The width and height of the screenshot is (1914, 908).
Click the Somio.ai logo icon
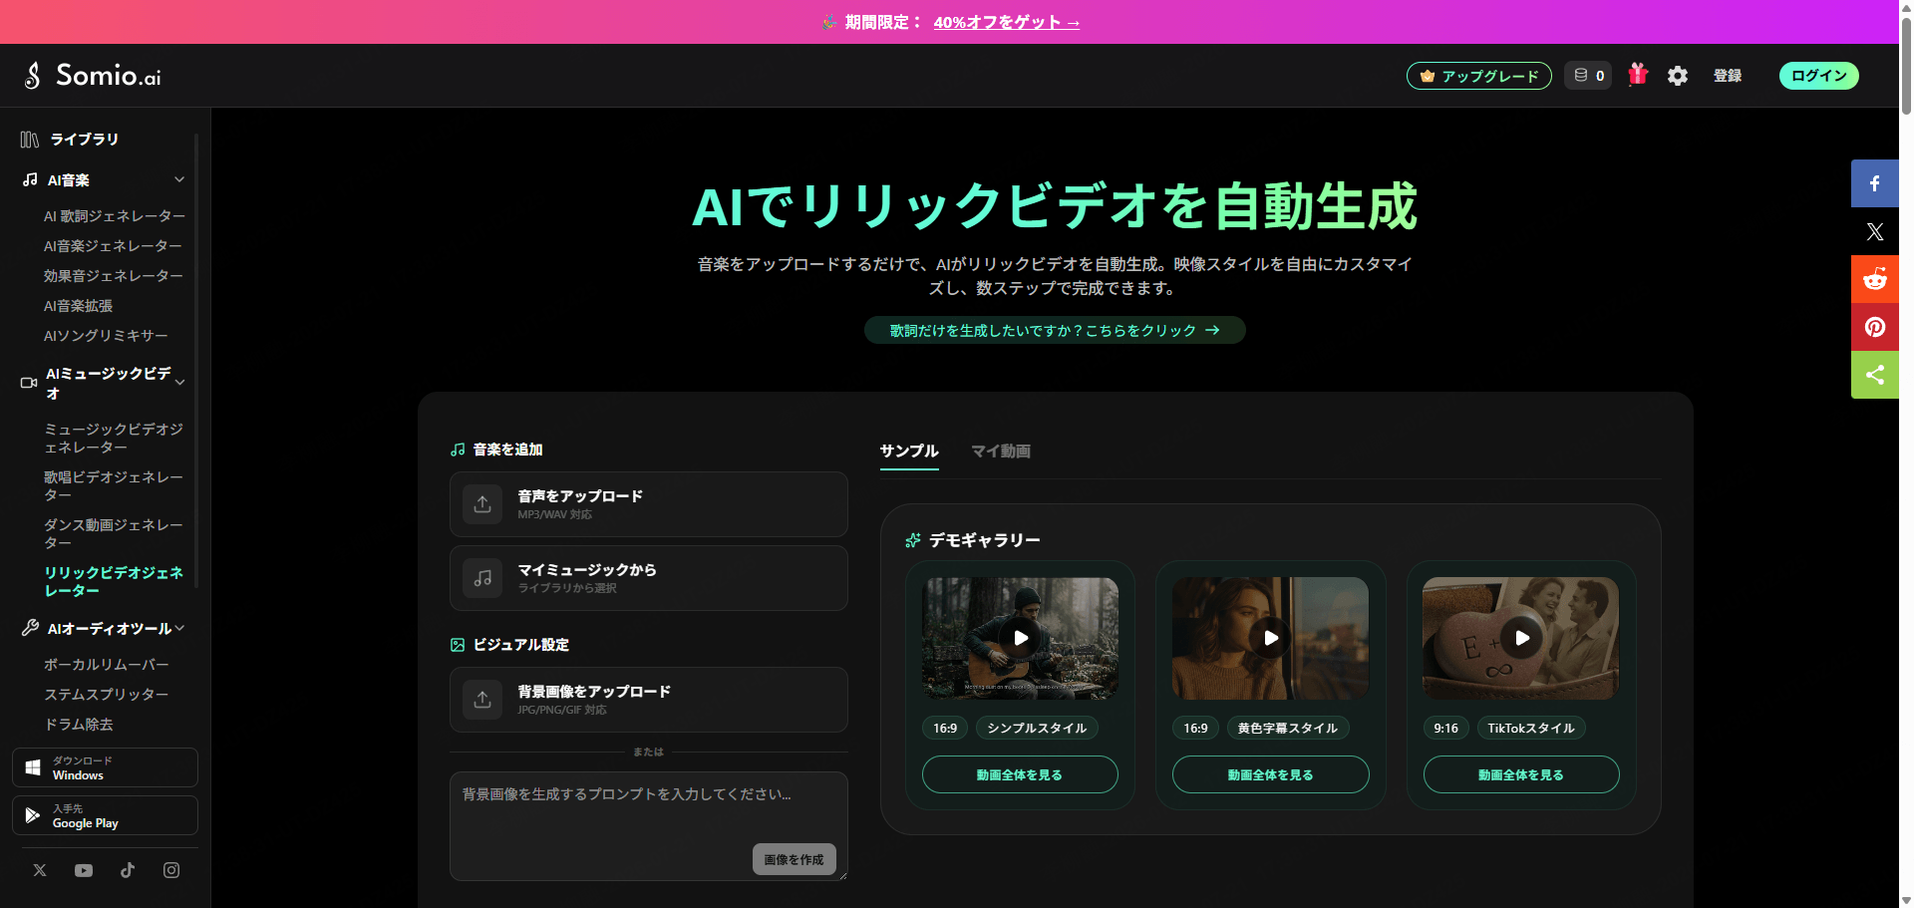tap(33, 75)
